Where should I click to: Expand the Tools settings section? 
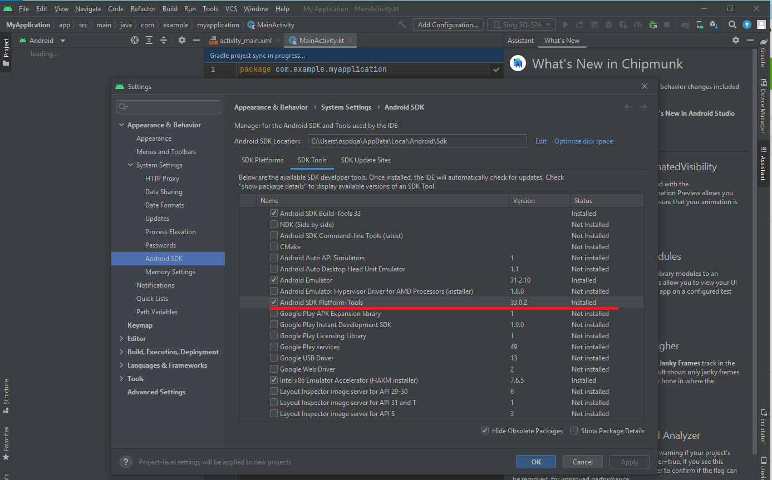122,379
